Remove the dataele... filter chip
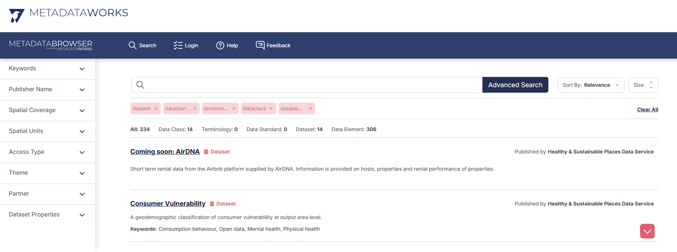This screenshot has width=677, height=252. [310, 108]
